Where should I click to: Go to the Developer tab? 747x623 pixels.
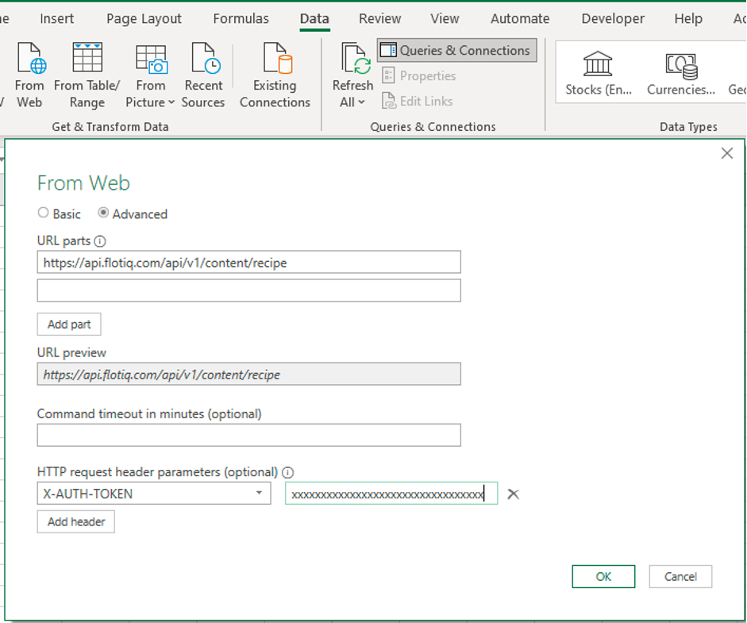(x=613, y=18)
